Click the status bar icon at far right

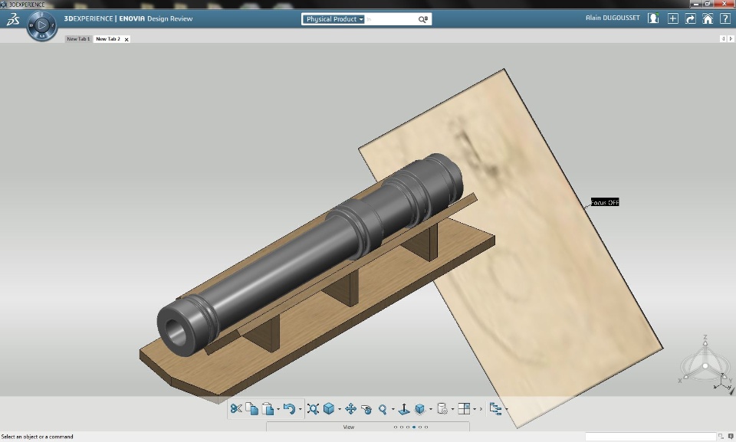tap(731, 437)
